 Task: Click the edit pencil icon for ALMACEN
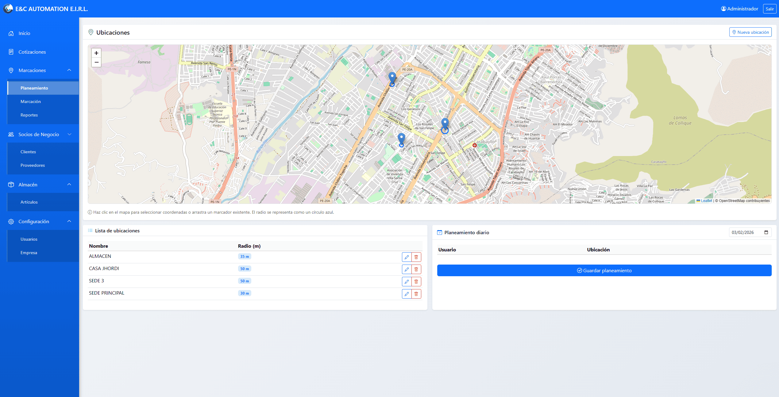tap(407, 257)
